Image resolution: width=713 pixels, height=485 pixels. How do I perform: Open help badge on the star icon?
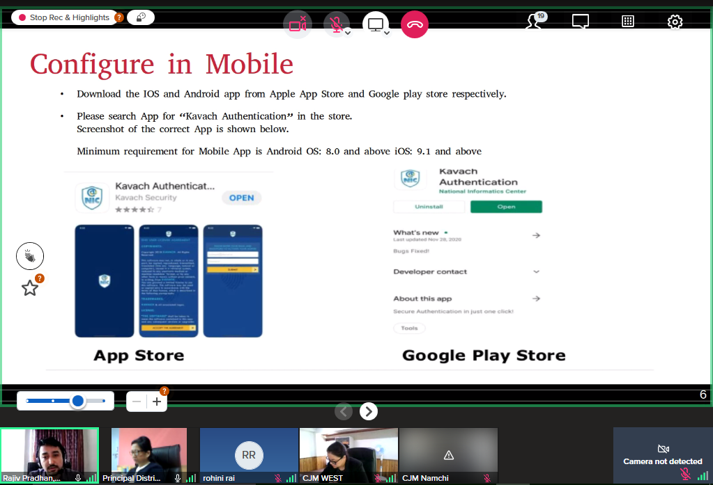(40, 278)
